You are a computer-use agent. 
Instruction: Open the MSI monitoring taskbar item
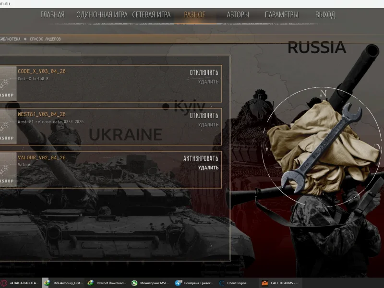coord(151,283)
